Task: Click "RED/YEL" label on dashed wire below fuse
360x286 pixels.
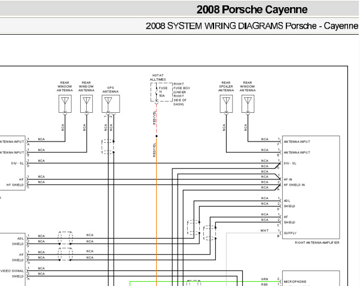Action: coord(154,118)
